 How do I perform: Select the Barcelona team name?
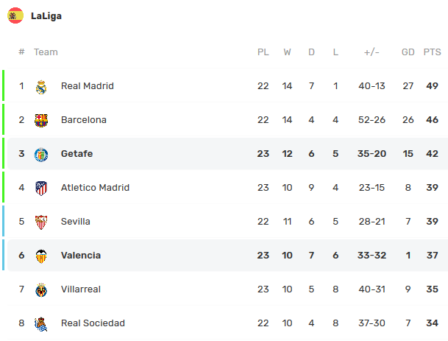click(83, 120)
